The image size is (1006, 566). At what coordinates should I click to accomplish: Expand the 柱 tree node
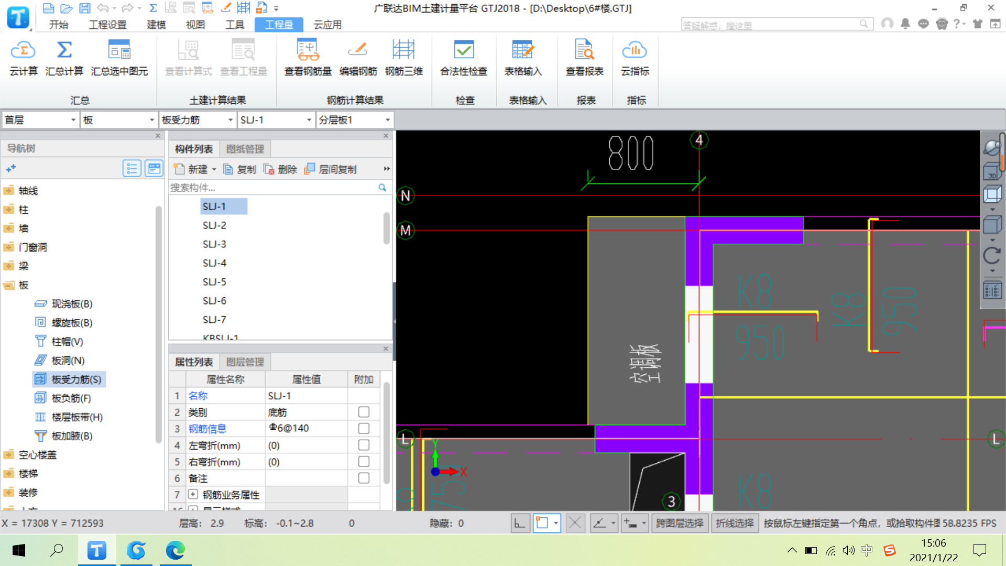[8, 210]
